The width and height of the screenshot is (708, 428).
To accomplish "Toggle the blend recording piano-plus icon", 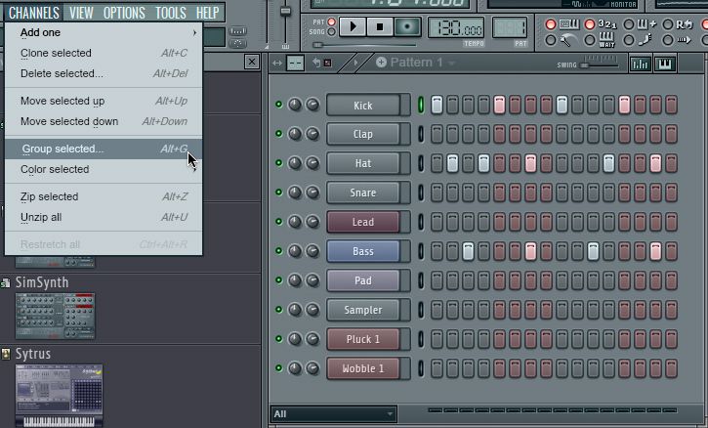I will click(646, 24).
